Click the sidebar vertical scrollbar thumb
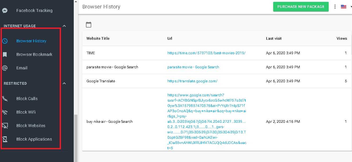This screenshot has height=162, width=352. [x=76, y=138]
